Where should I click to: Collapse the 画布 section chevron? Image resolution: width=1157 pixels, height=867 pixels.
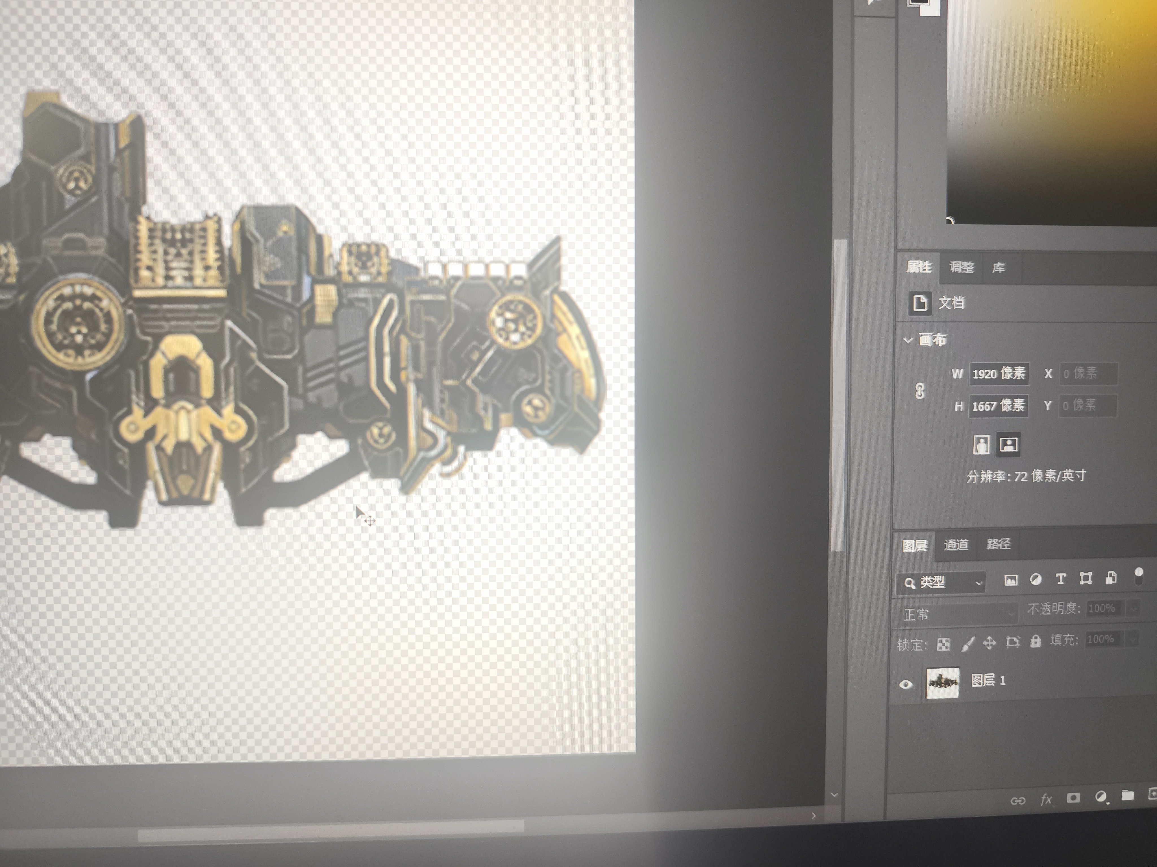908,340
